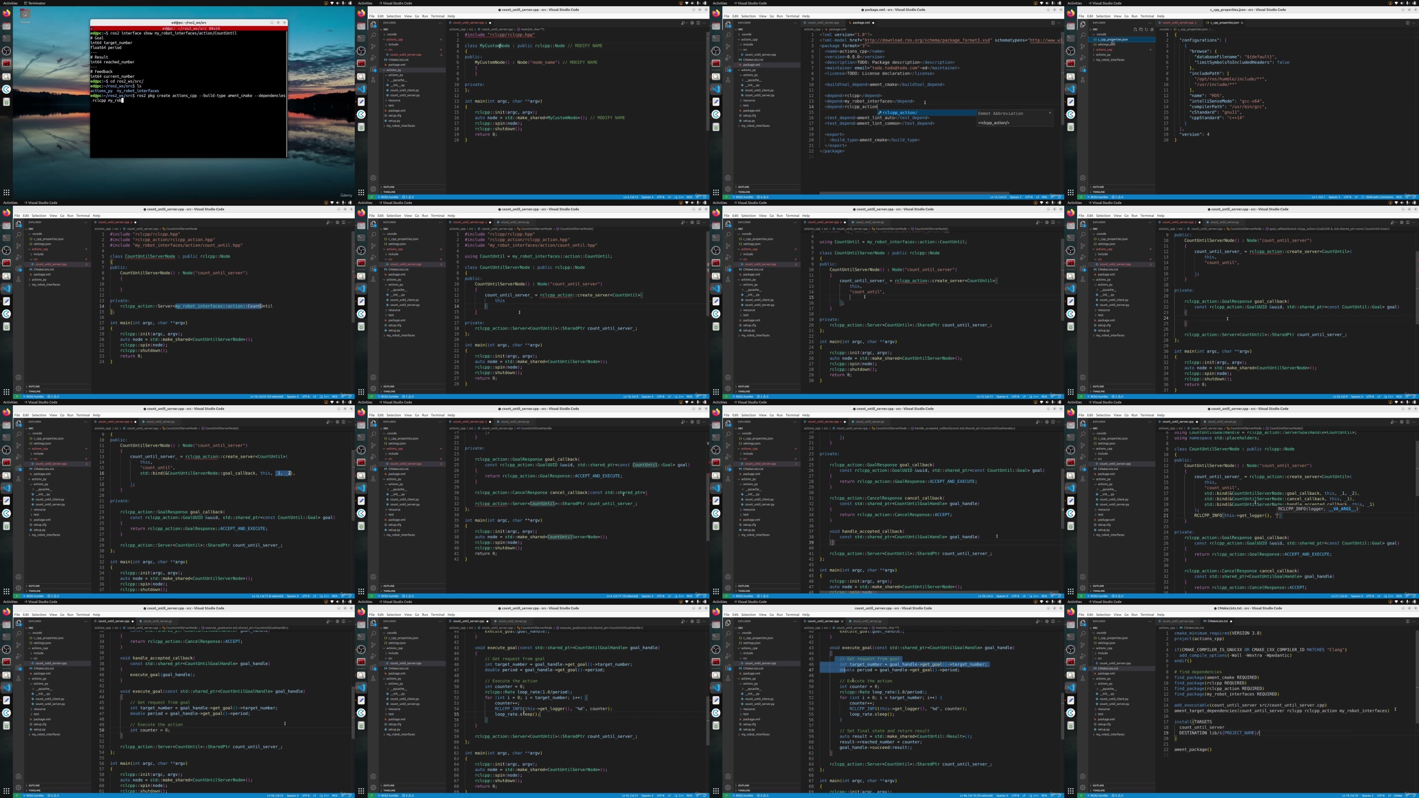The height and width of the screenshot is (798, 1419).
Task: Refresh the Explorer using the SRC header icon
Action: (x=1146, y=30)
